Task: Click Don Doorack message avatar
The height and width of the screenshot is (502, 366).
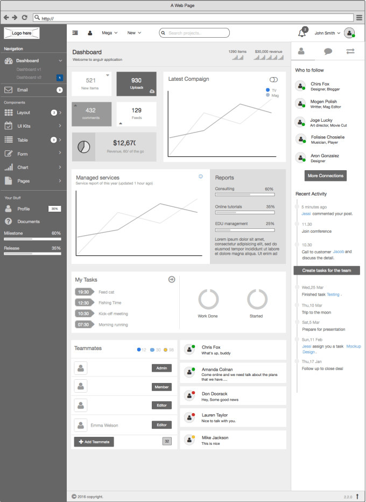Action: click(189, 396)
